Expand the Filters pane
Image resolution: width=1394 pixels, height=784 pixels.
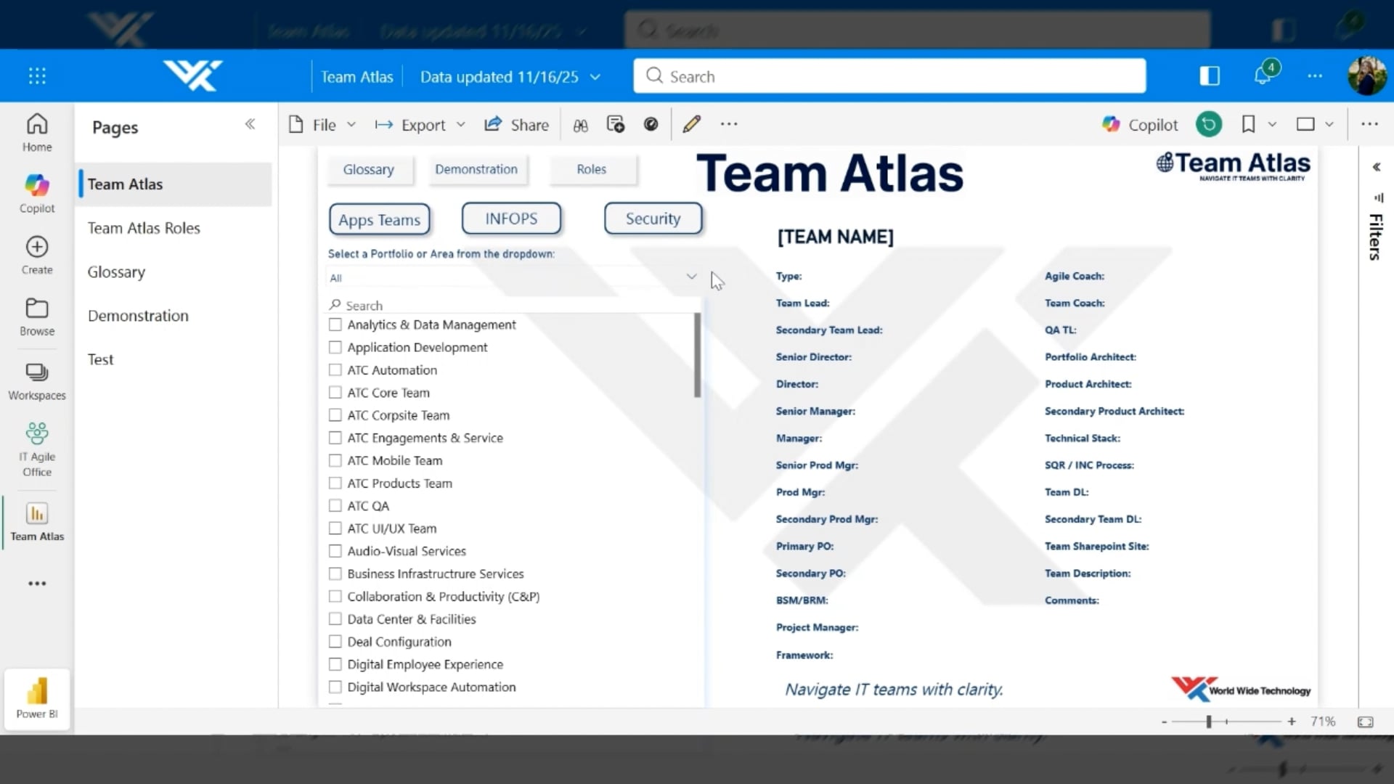1376,167
